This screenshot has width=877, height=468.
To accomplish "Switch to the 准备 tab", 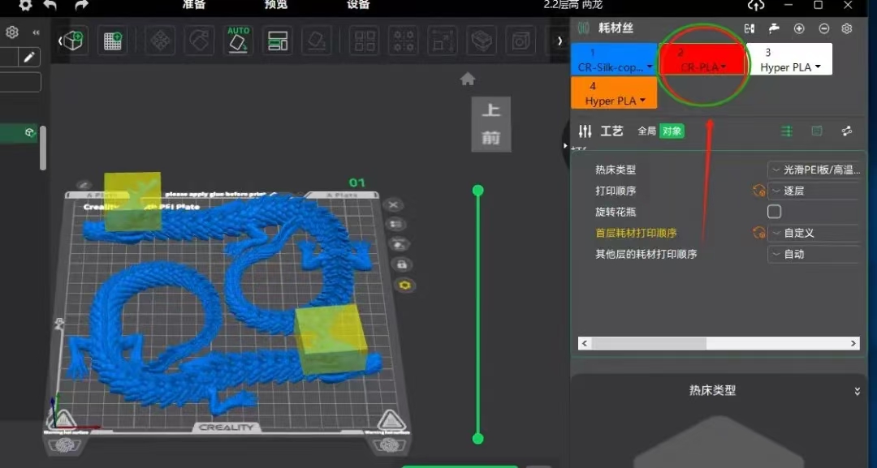I will click(x=194, y=5).
